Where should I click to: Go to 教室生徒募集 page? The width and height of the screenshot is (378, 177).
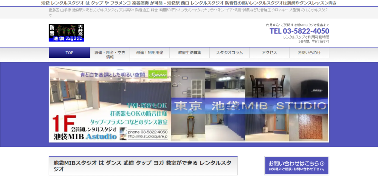(x=189, y=53)
